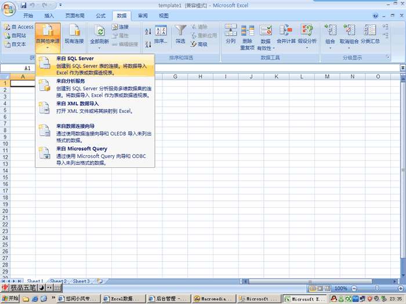This screenshot has width=406, height=304.
Task: Expand From Other Sources (自其他来源) dropdown
Action: pos(48,38)
